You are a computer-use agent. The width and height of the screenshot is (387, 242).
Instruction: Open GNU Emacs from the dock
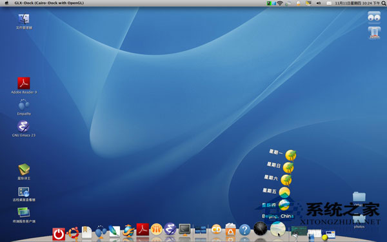[170, 229]
